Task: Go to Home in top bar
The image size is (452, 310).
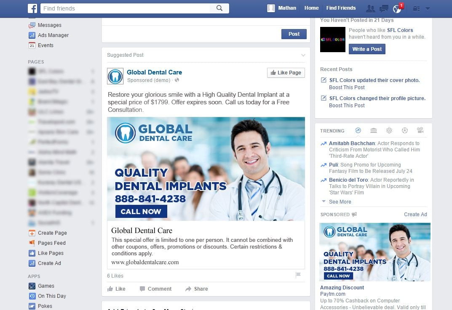Action: pos(311,8)
